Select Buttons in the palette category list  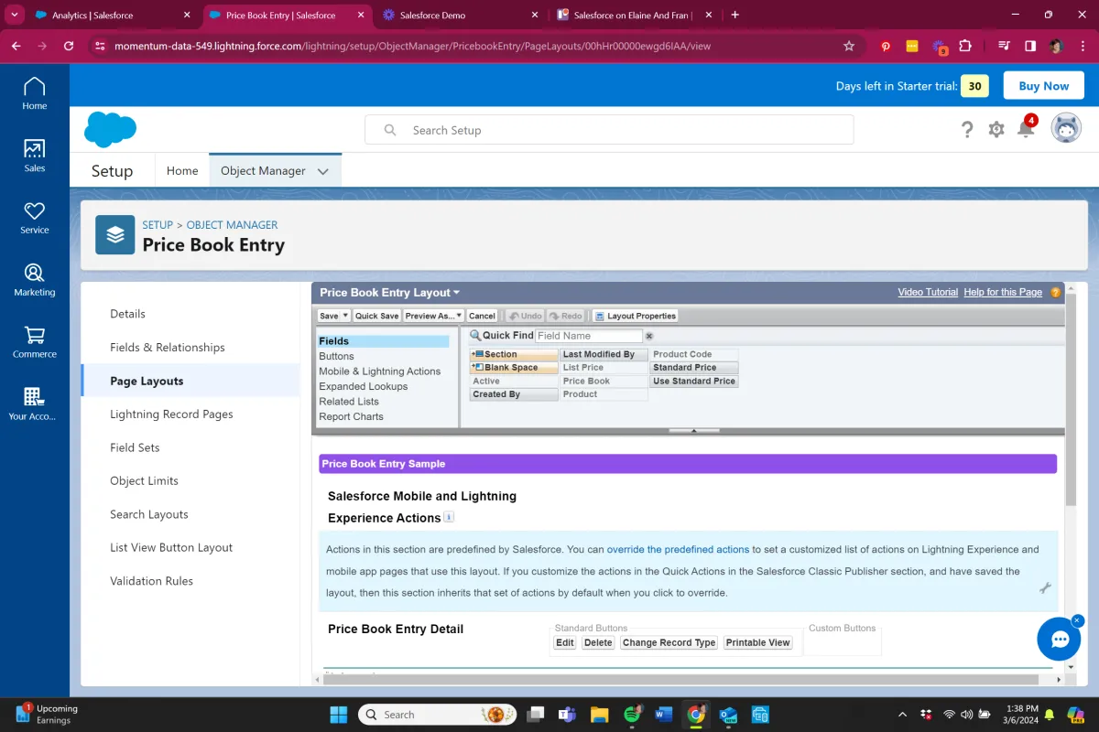point(336,356)
